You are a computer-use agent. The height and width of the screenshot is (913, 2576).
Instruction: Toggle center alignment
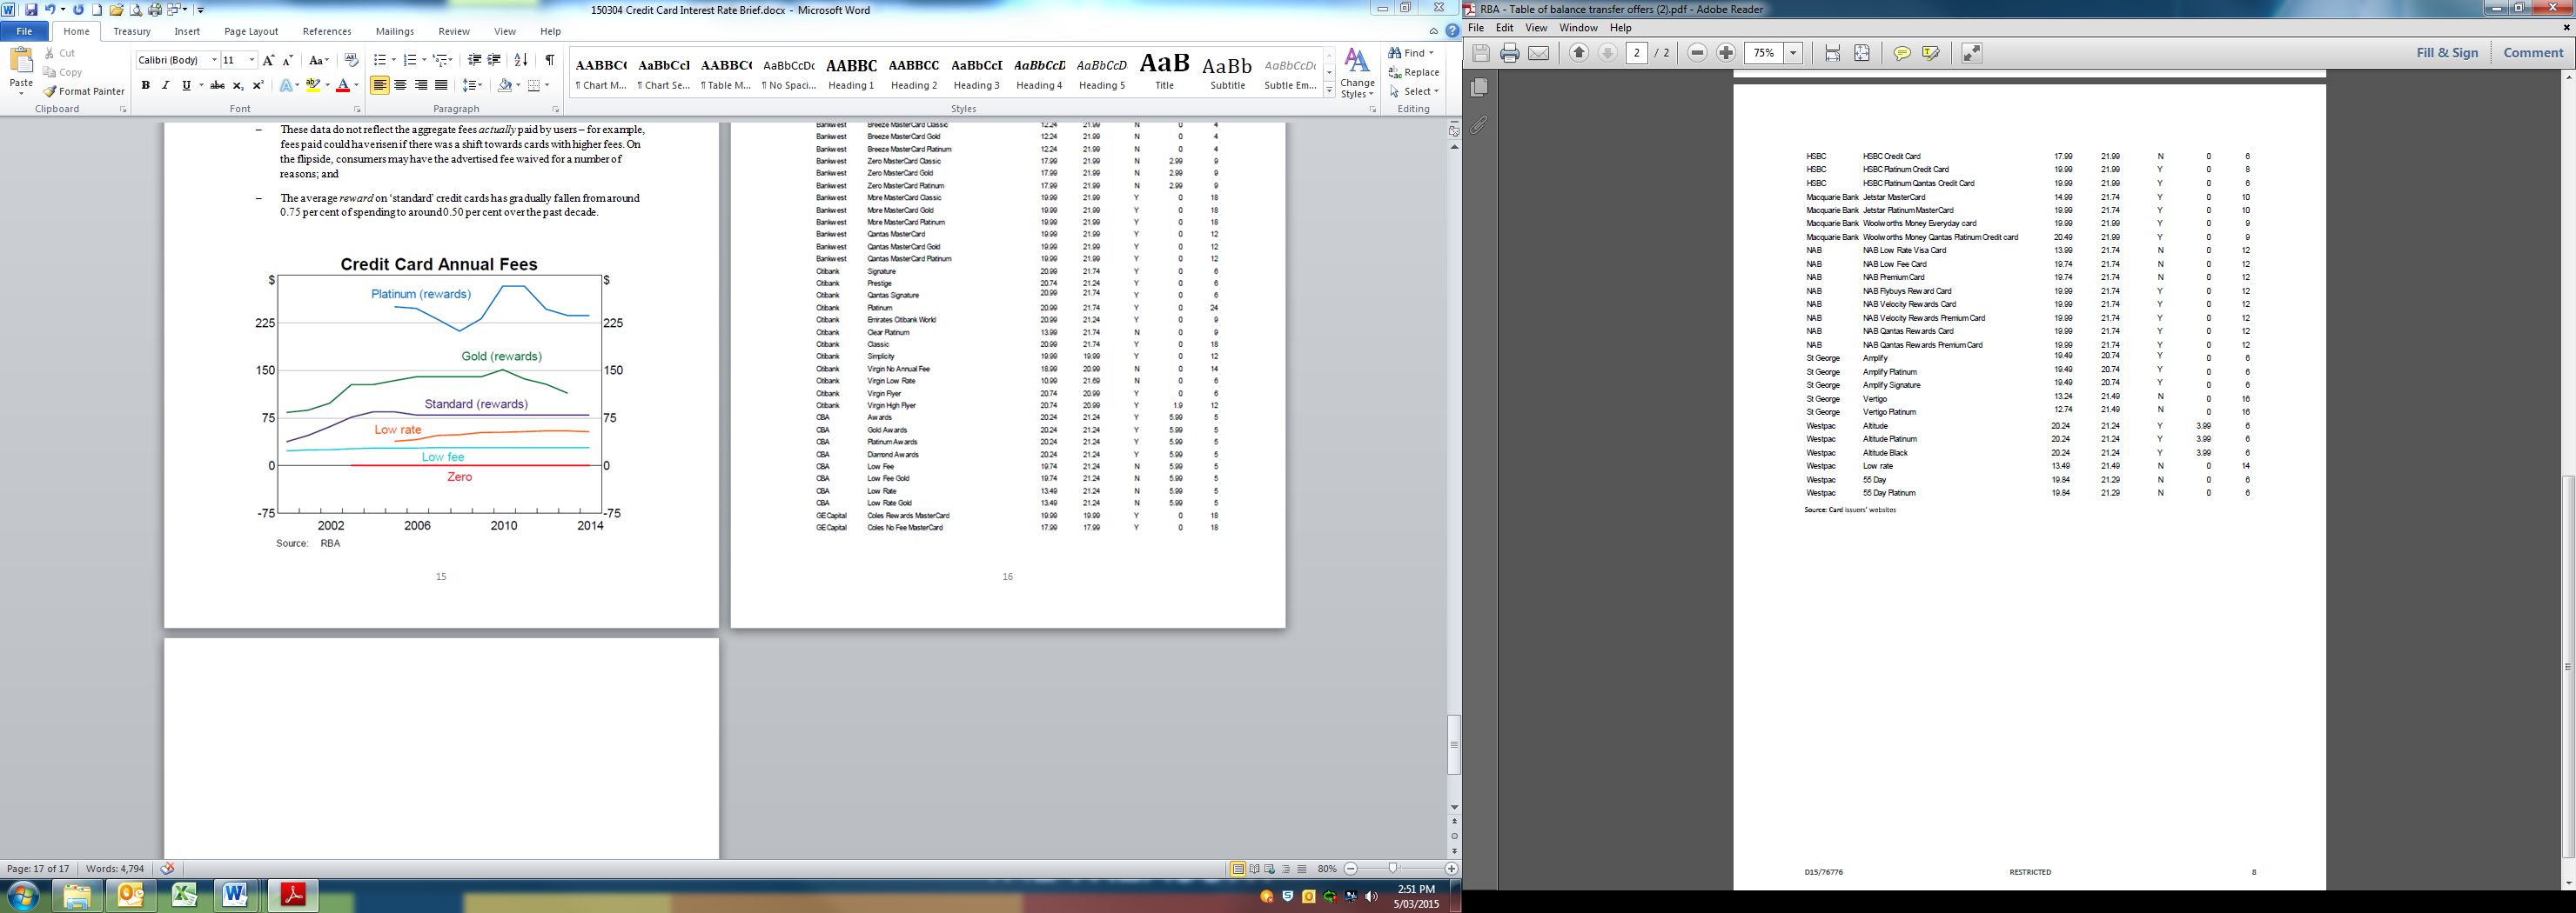pyautogui.click(x=400, y=86)
